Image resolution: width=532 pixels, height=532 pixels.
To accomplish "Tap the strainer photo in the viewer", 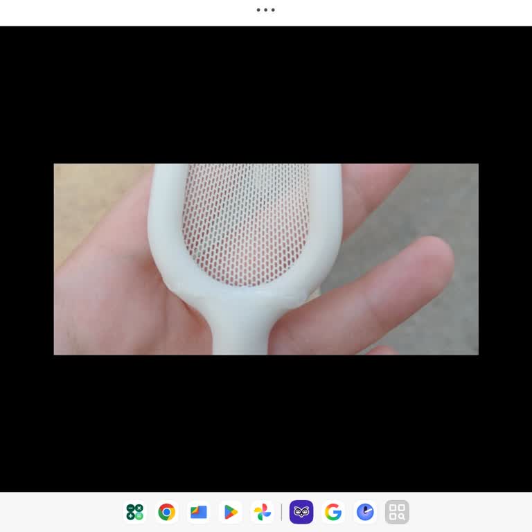I will point(266,259).
